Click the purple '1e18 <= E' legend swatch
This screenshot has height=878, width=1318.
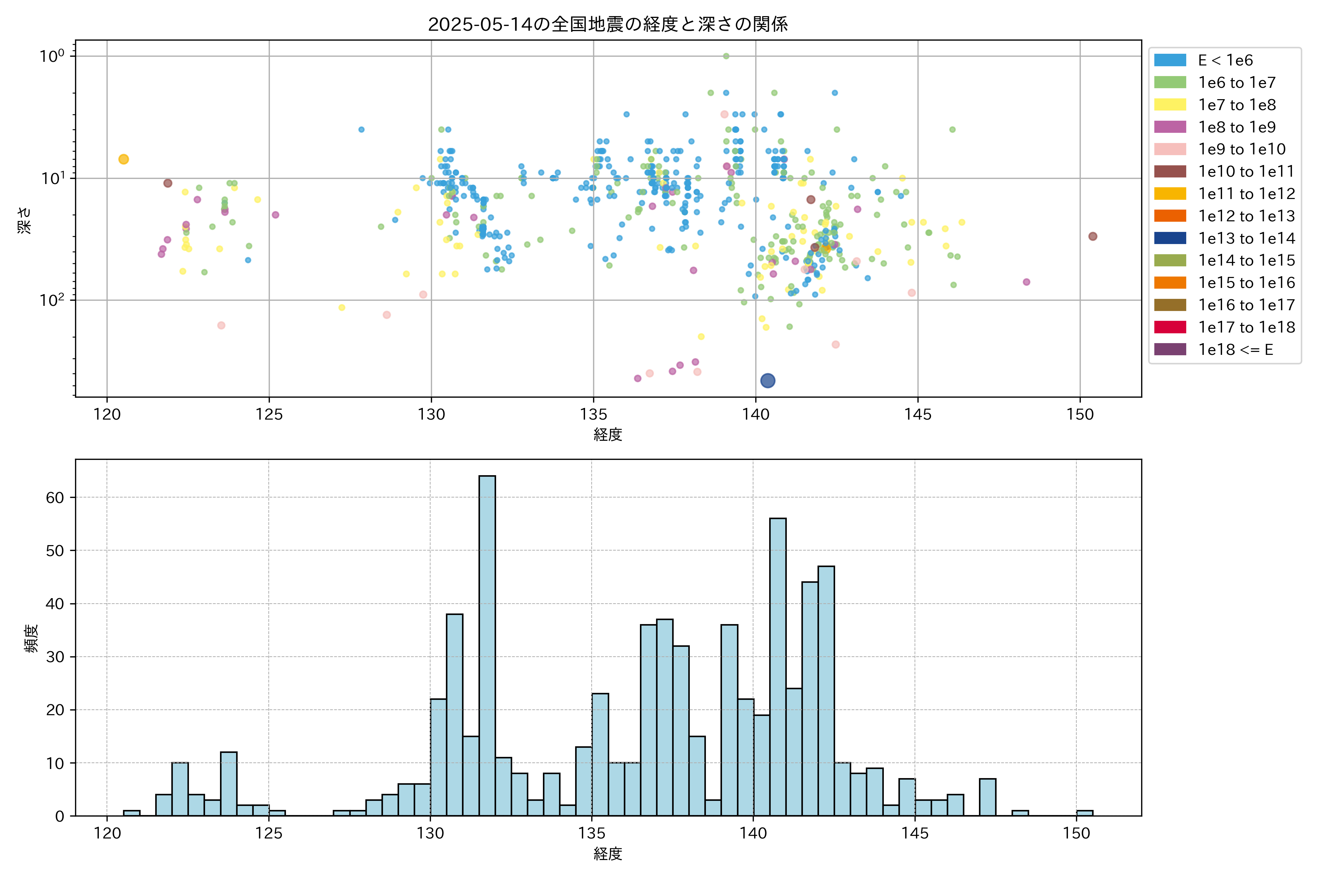(x=1170, y=349)
